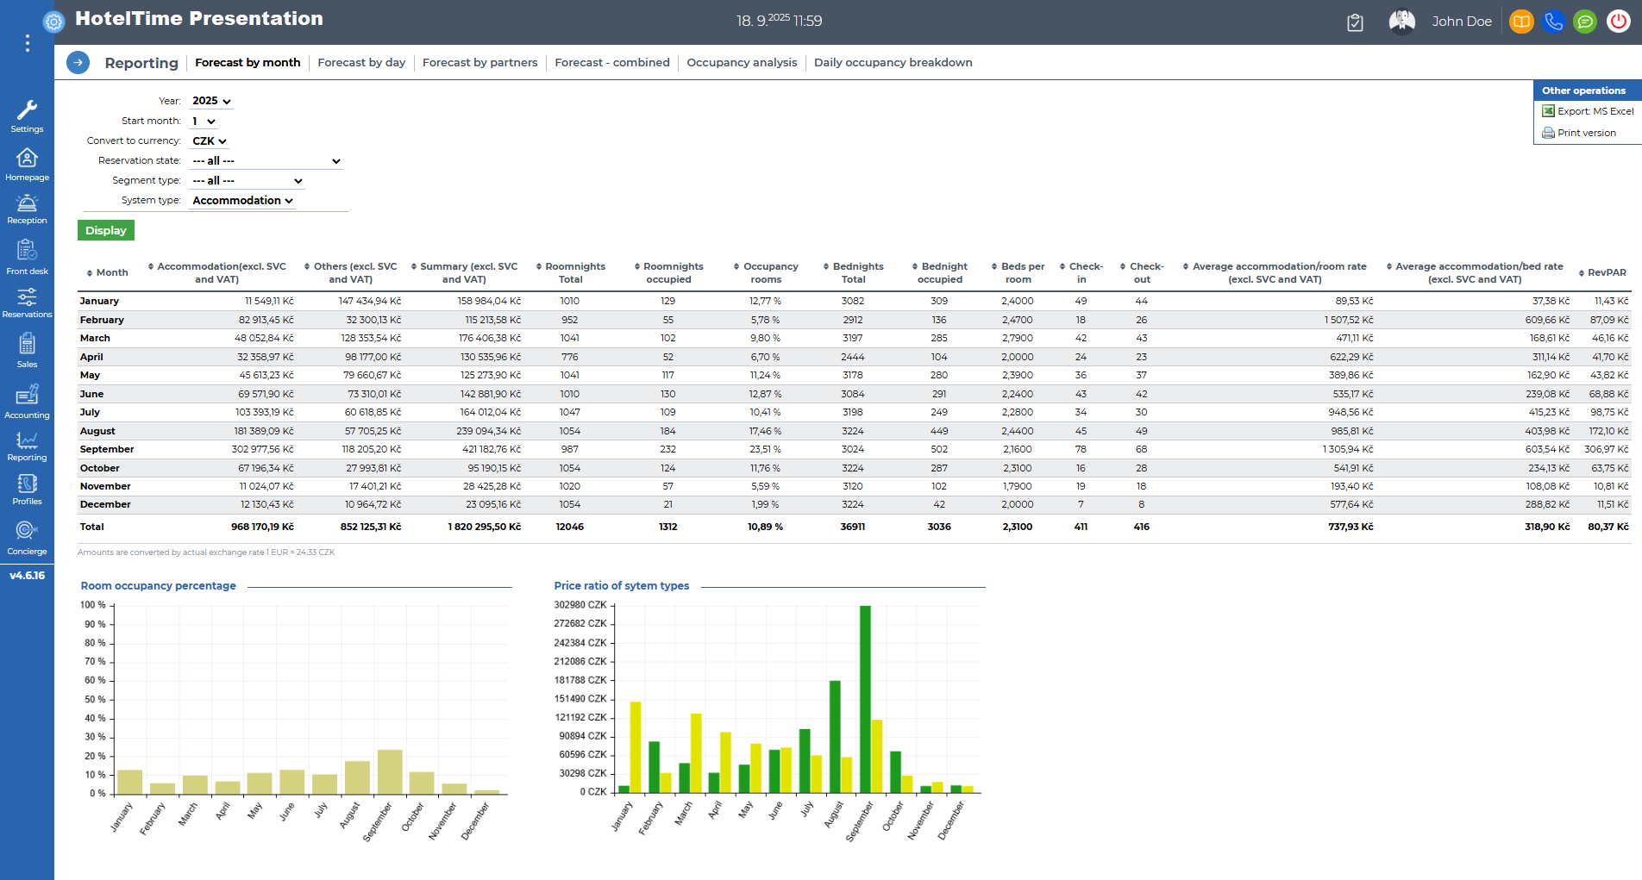
Task: Expand the Year dropdown
Action: coord(211,101)
